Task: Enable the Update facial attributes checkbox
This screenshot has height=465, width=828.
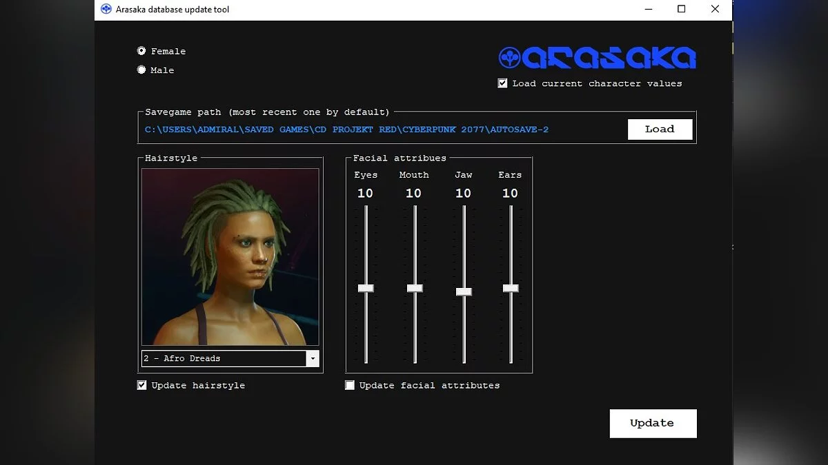Action: pos(350,385)
